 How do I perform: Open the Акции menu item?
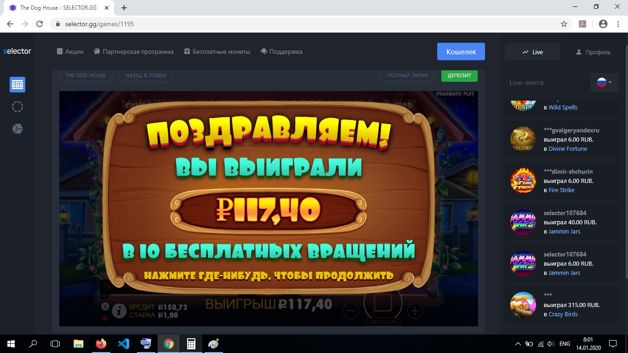70,51
